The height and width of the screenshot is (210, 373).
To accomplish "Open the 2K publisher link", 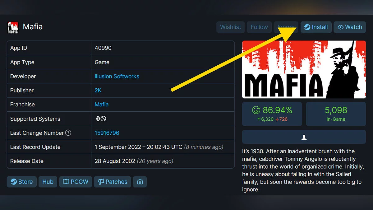I will [x=98, y=91].
